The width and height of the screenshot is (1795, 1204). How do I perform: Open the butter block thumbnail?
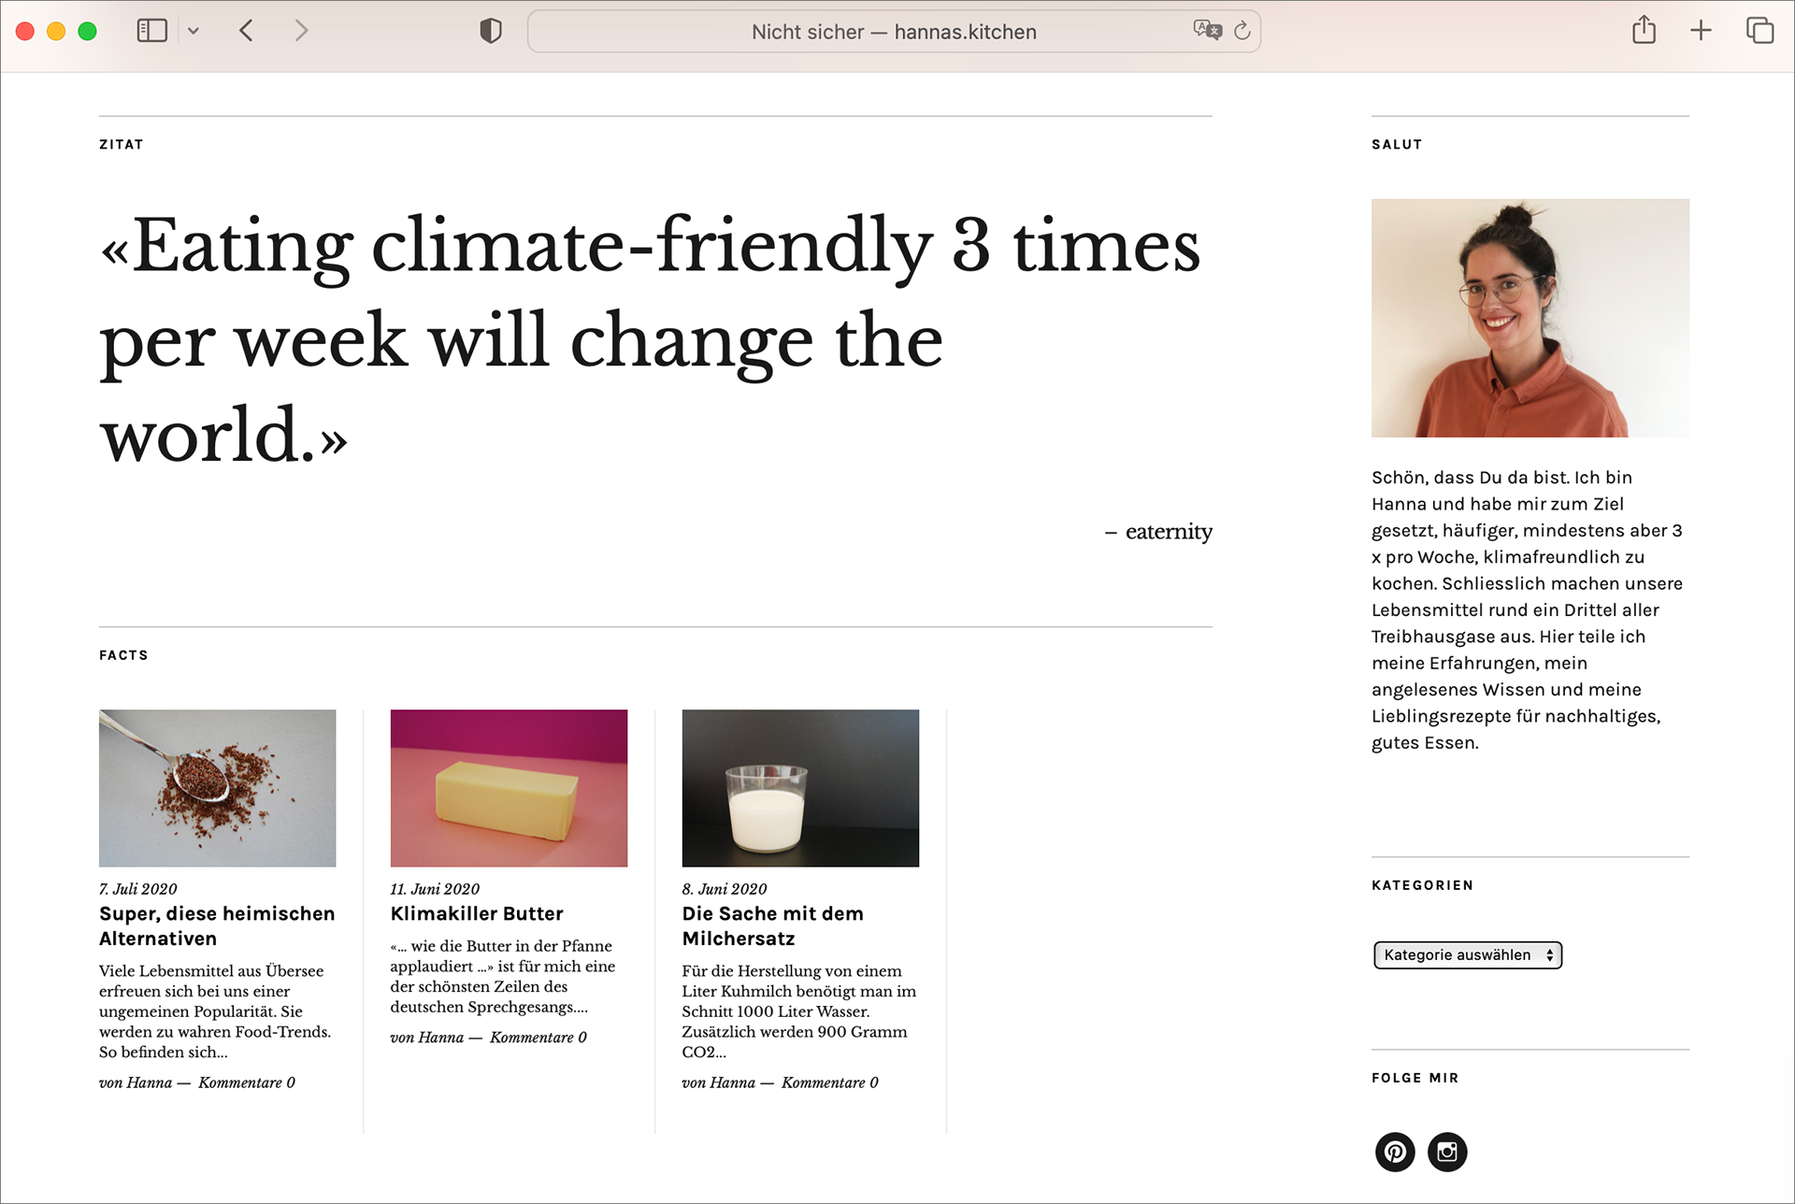509,788
